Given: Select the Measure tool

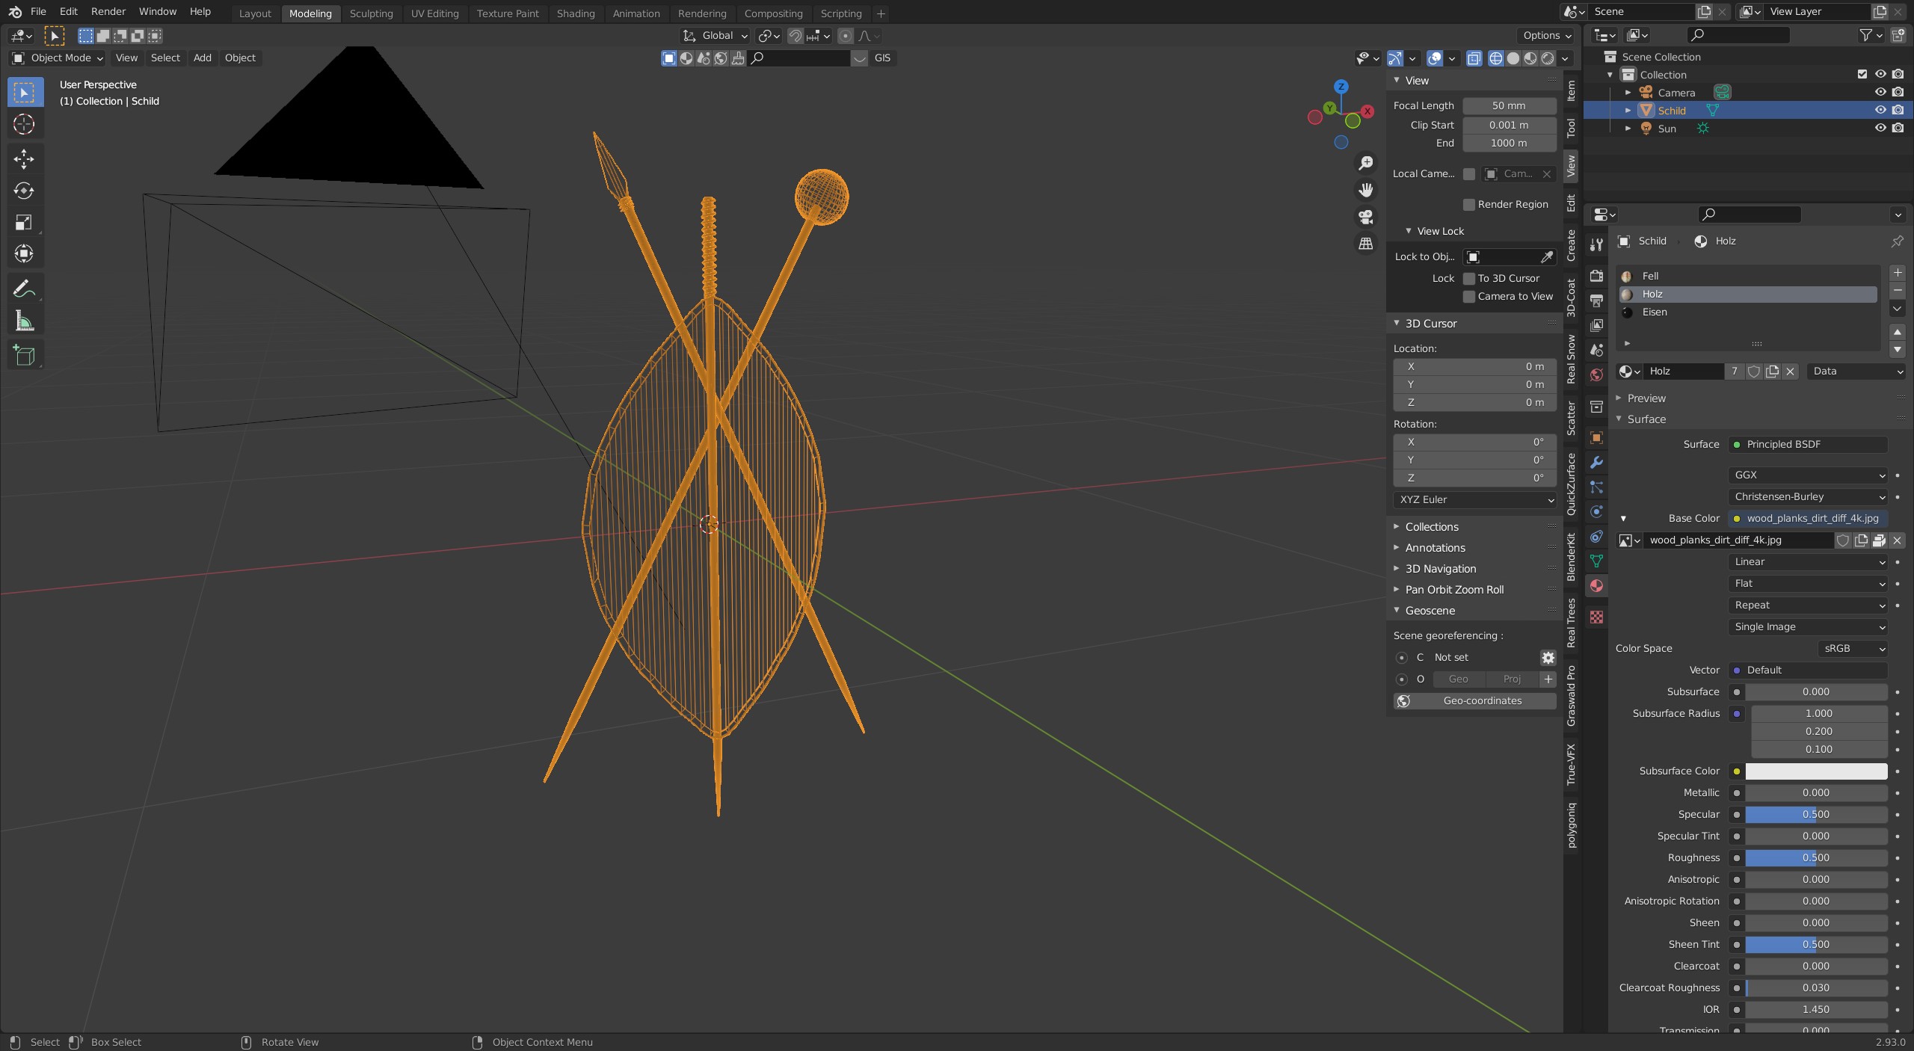Looking at the screenshot, I should [x=24, y=321].
